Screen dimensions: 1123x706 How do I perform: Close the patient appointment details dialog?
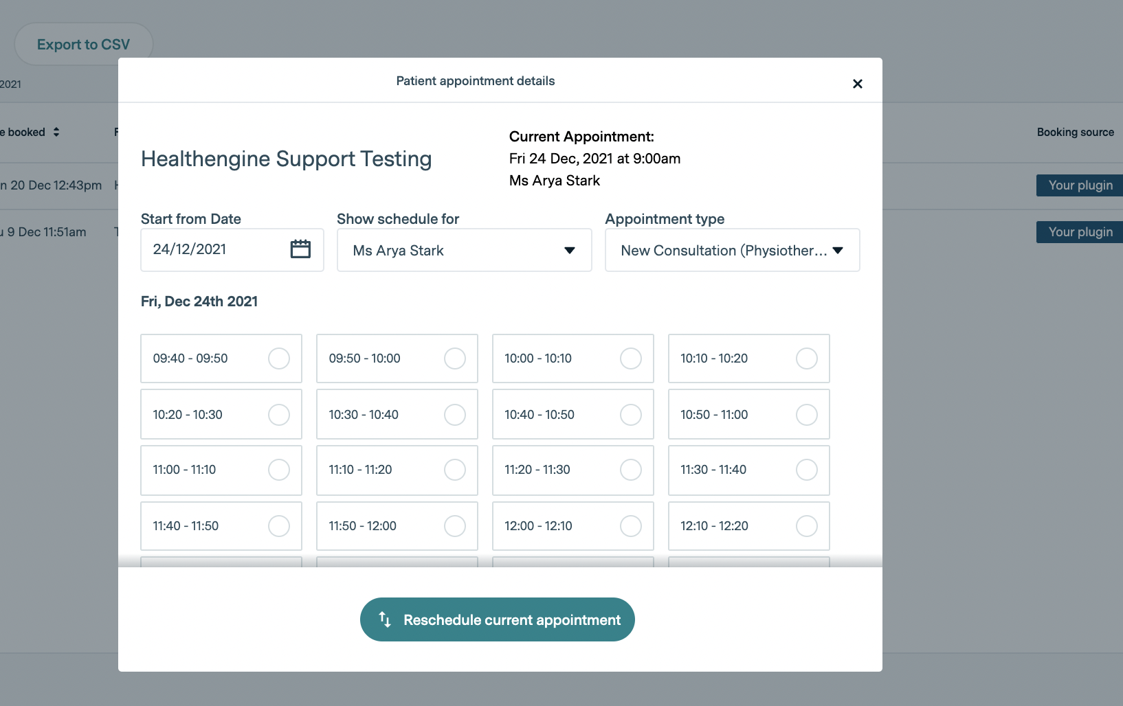tap(857, 84)
